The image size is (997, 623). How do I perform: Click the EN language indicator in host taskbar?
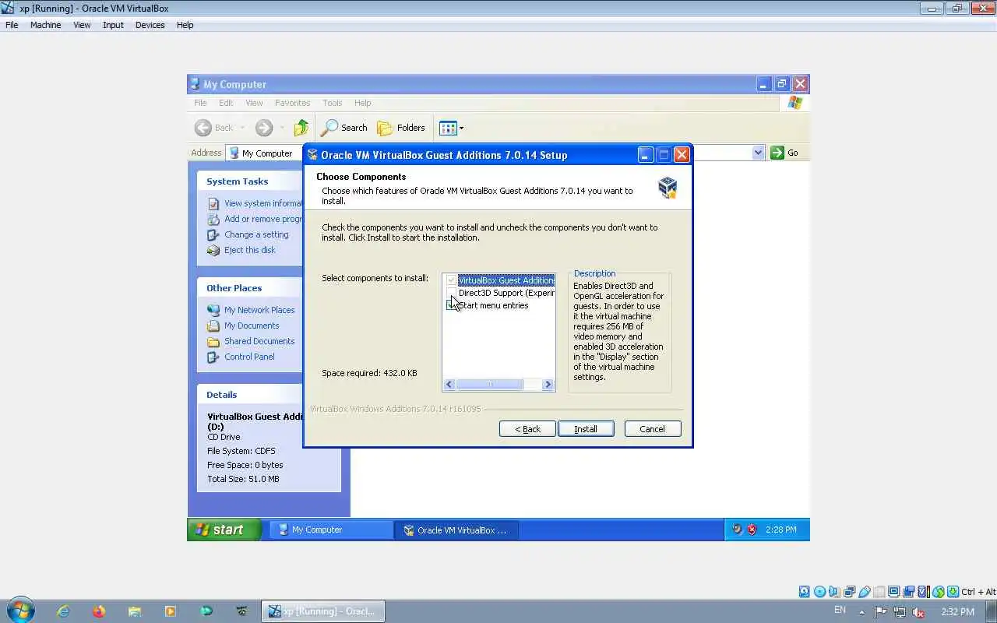(840, 610)
